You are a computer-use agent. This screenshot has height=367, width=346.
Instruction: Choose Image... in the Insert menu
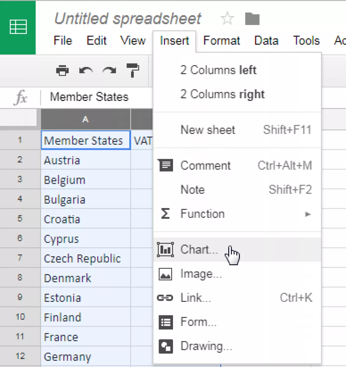(201, 274)
